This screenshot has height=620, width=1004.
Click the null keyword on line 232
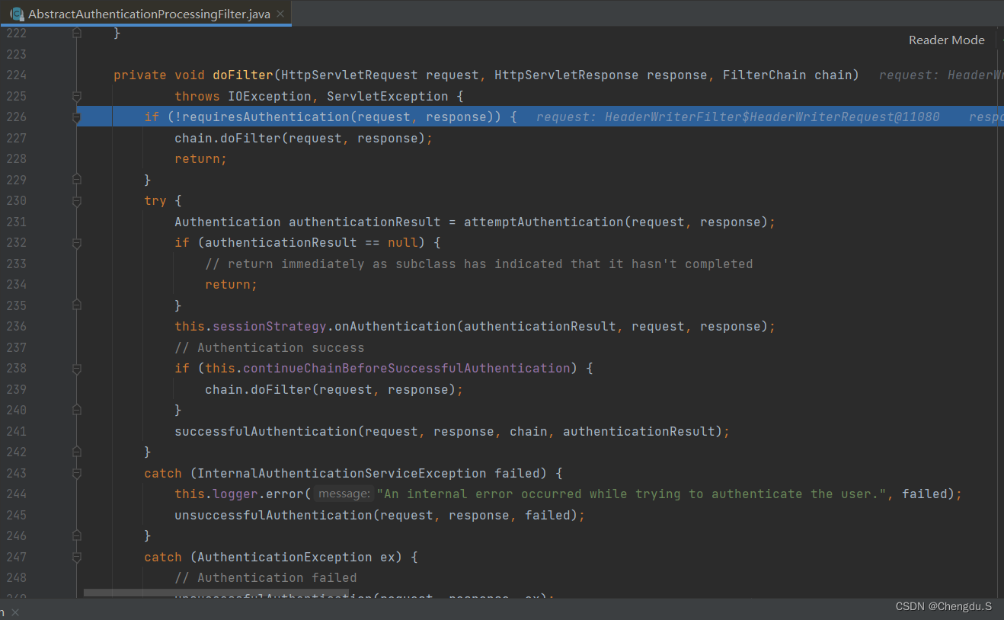[x=403, y=242]
